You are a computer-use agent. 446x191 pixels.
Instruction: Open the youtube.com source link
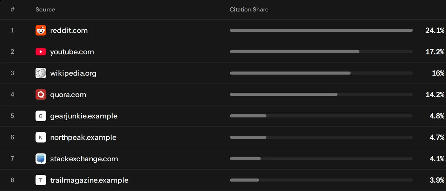pos(72,52)
